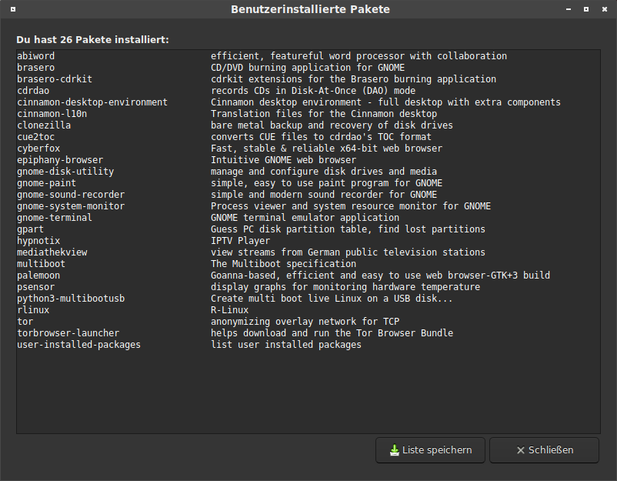Click description 'records CDs in Disk-At-Once (DAO) mode'
The image size is (617, 481).
(x=313, y=91)
